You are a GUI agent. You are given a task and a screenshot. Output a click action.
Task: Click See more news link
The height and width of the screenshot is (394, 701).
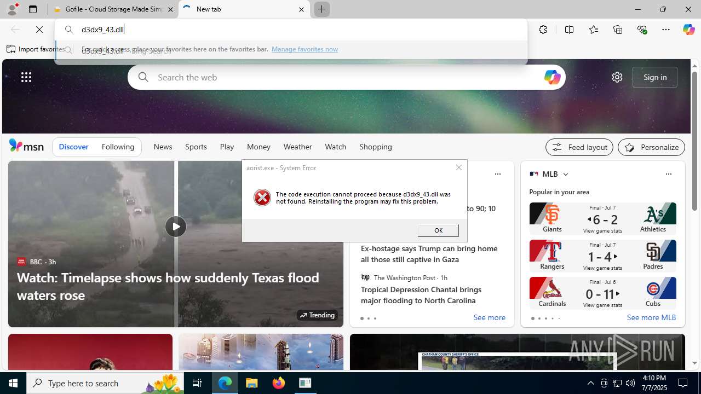pyautogui.click(x=489, y=318)
